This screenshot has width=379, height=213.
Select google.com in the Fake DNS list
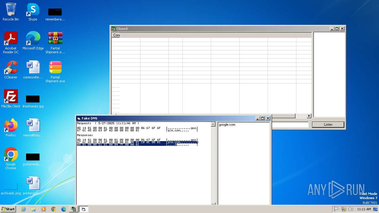coord(227,125)
